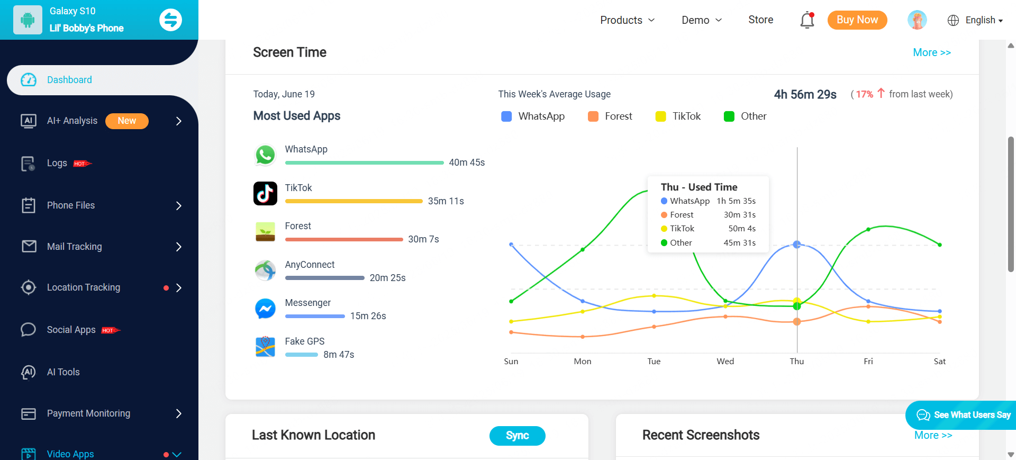Open the Dashboard gauge icon

coord(29,80)
